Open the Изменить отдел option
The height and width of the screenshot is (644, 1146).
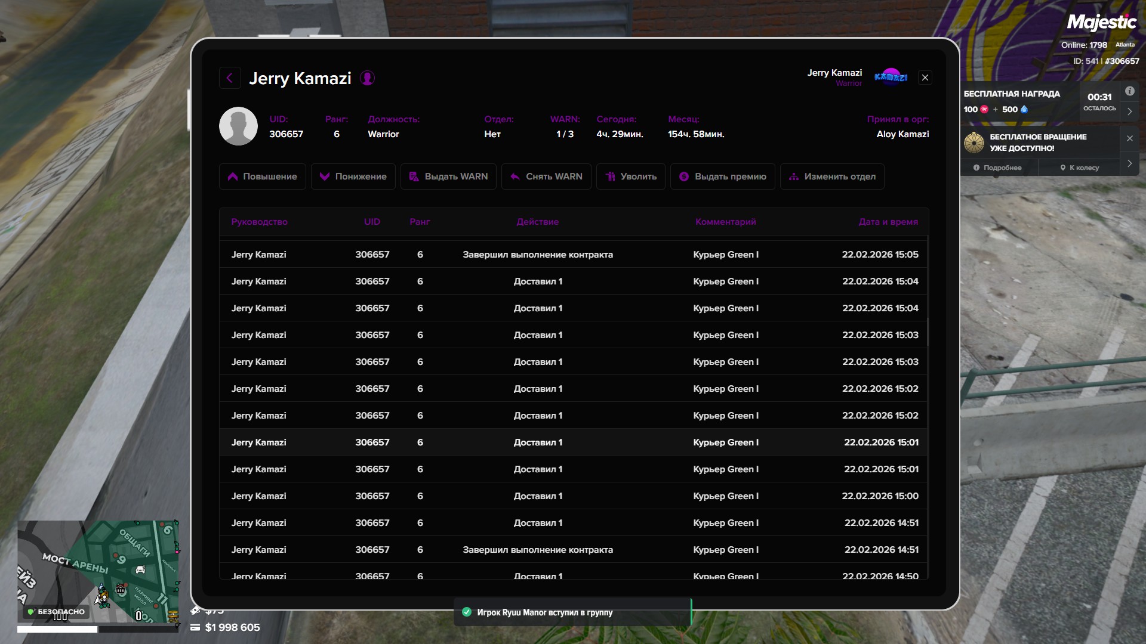832,177
